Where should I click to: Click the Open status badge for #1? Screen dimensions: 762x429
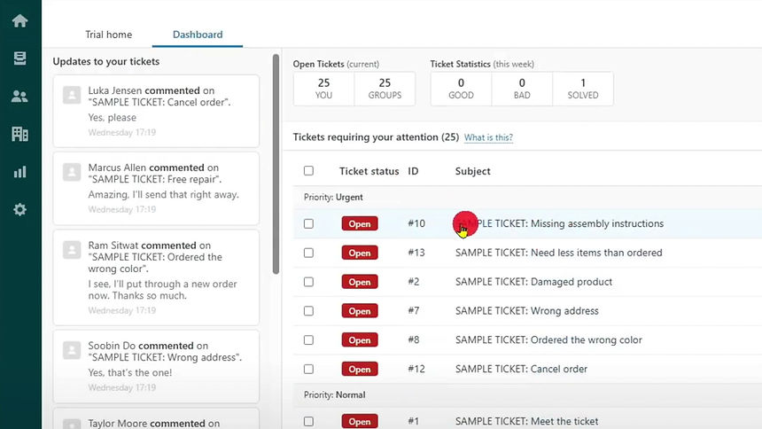pyautogui.click(x=360, y=422)
